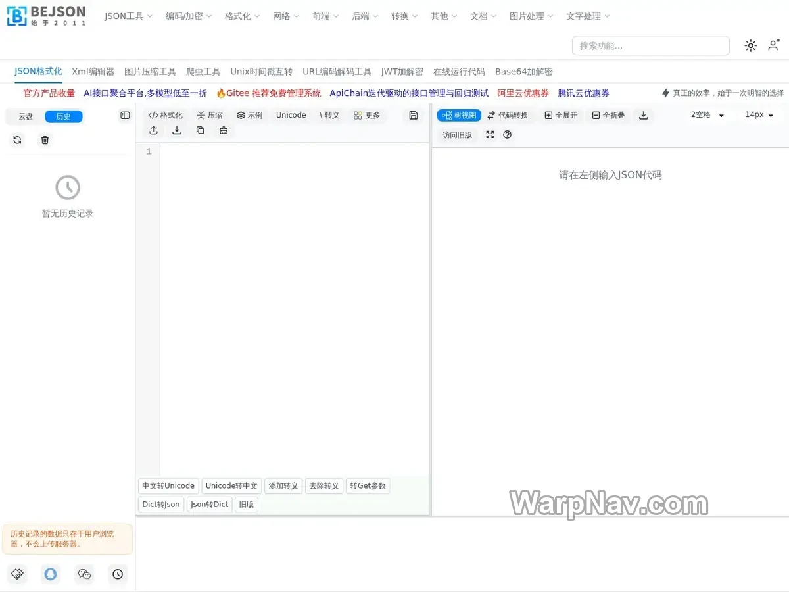Expand the 转换 dropdown menu
This screenshot has width=789, height=592.
click(x=404, y=16)
